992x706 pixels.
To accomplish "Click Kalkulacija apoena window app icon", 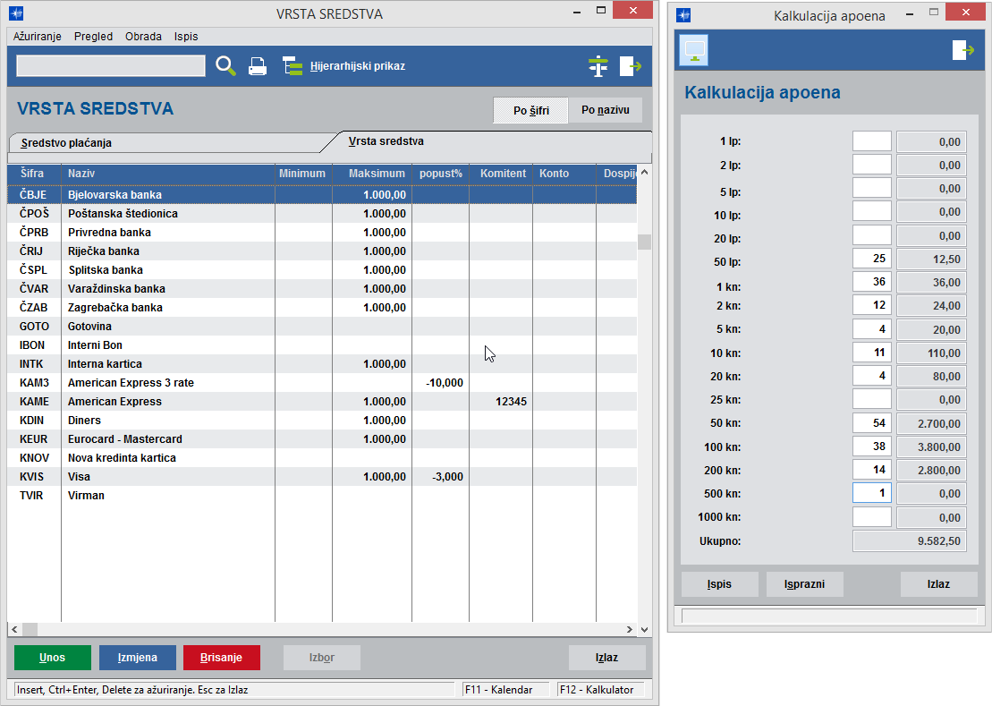I will pos(683,14).
